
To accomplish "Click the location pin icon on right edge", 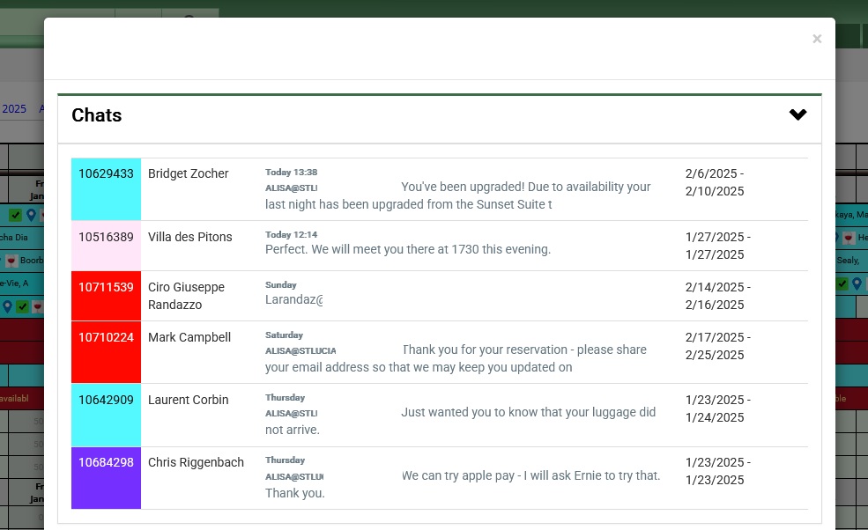I will [857, 283].
